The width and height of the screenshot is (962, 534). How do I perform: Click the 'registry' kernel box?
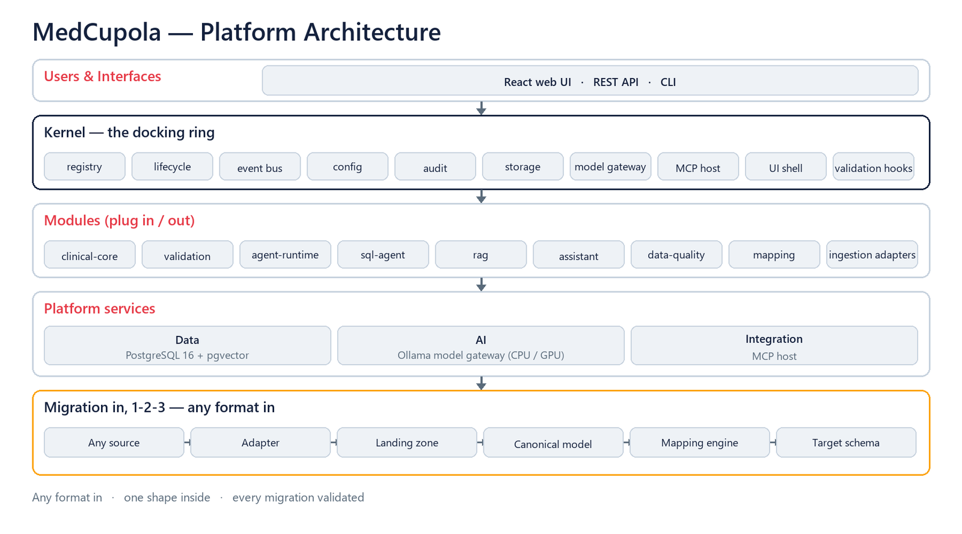click(x=85, y=166)
